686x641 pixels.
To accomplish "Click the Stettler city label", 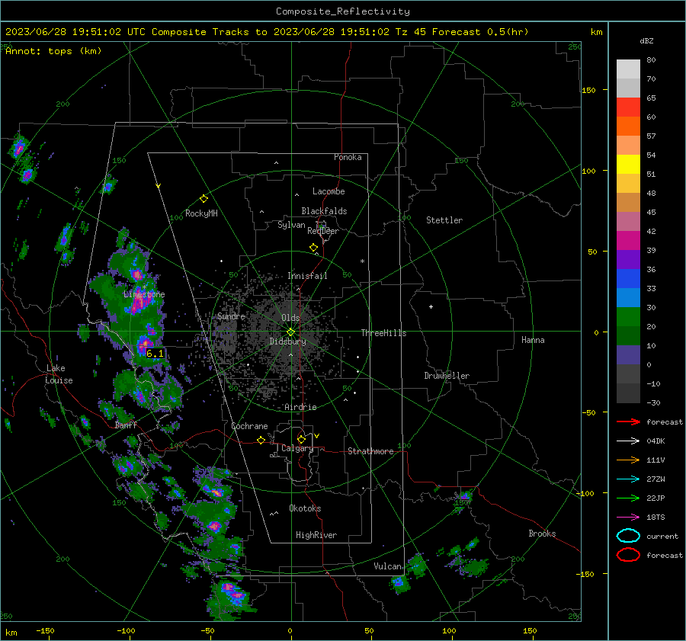I will click(444, 220).
